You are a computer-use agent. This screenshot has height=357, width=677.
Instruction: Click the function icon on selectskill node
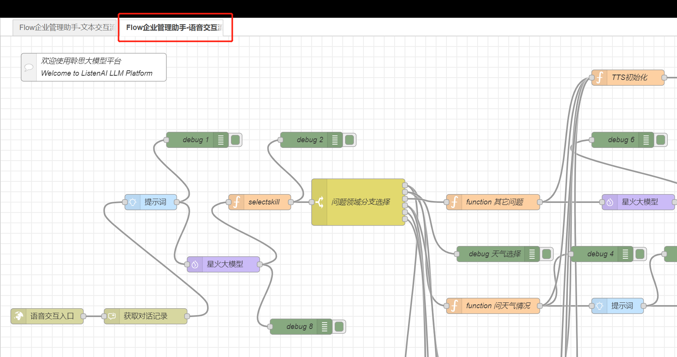(237, 202)
